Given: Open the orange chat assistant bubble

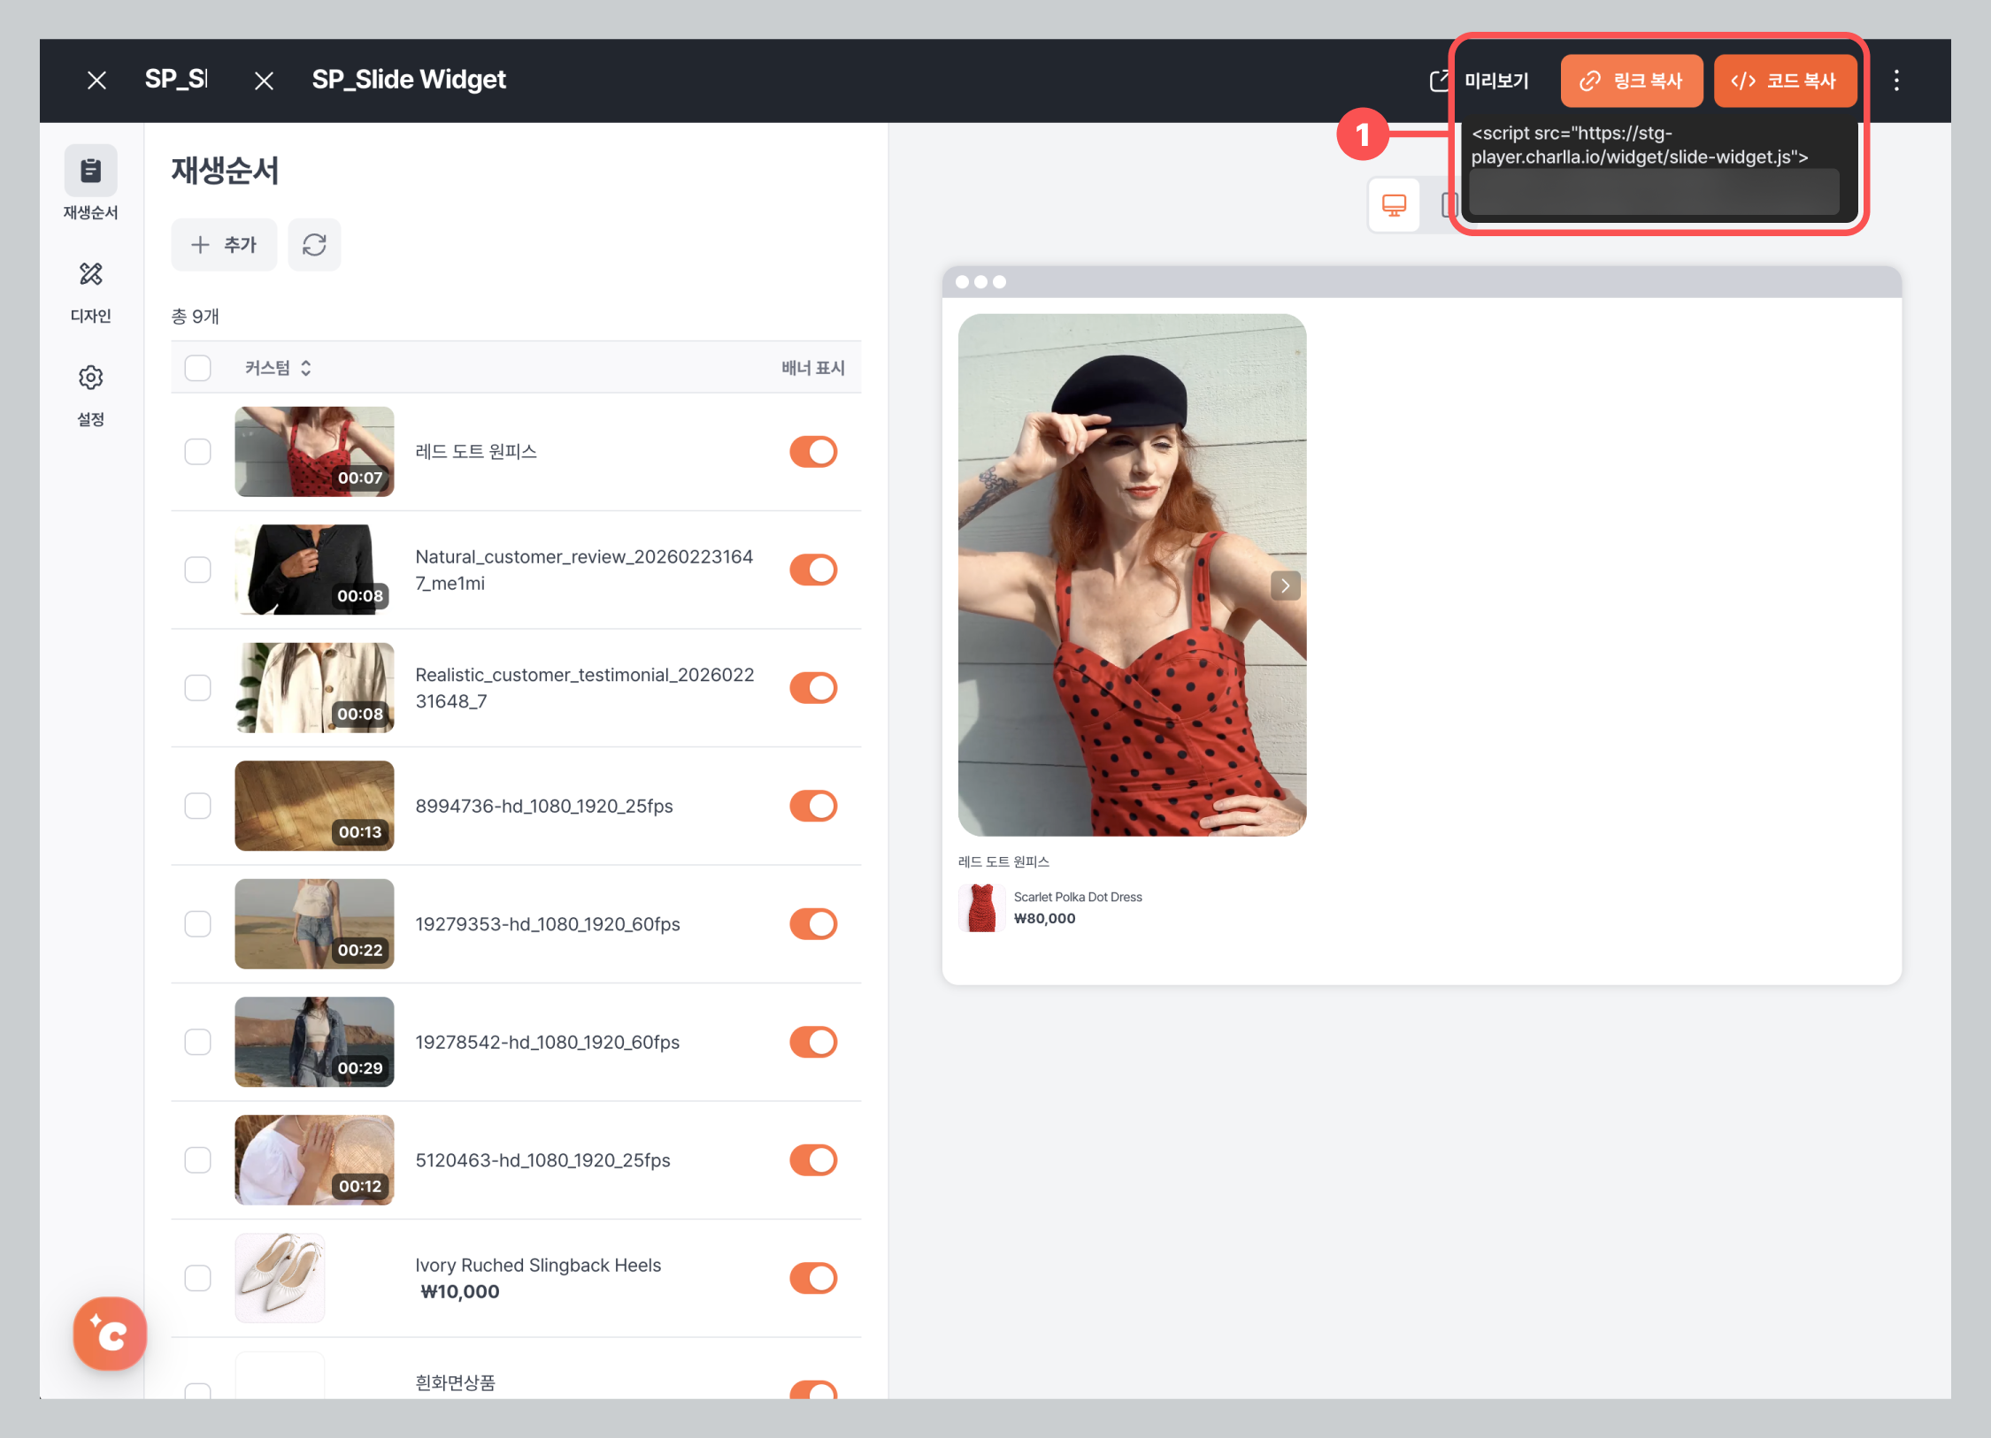Looking at the screenshot, I should point(110,1333).
